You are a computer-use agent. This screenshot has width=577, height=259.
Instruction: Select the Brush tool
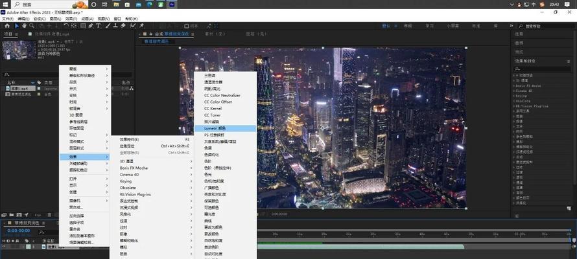(x=108, y=26)
